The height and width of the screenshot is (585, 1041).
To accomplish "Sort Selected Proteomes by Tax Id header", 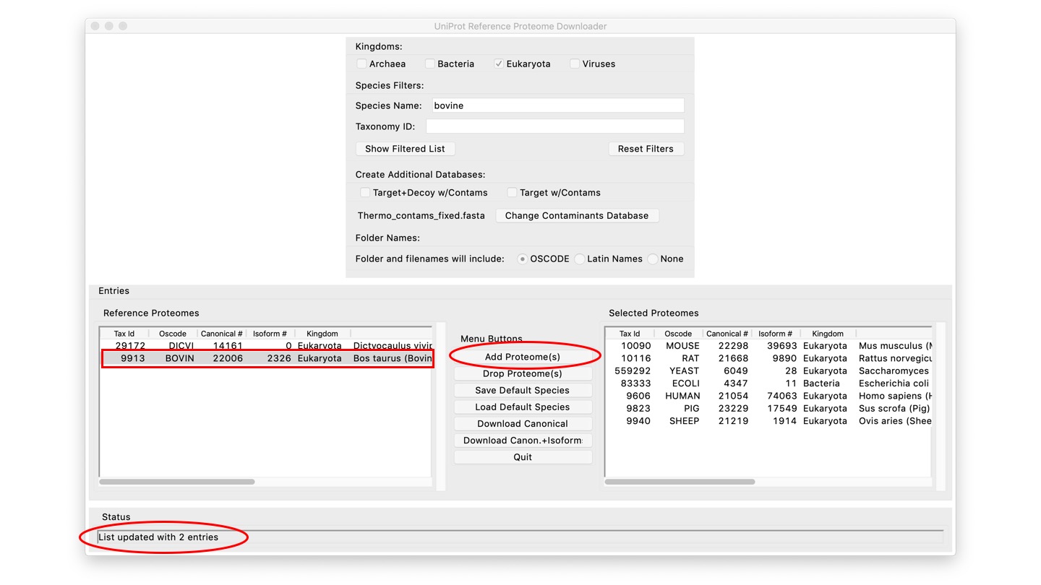I will (630, 334).
